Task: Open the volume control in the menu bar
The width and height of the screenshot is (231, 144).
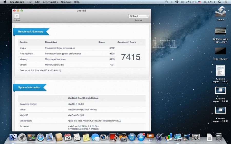Action: pyautogui.click(x=182, y=2)
